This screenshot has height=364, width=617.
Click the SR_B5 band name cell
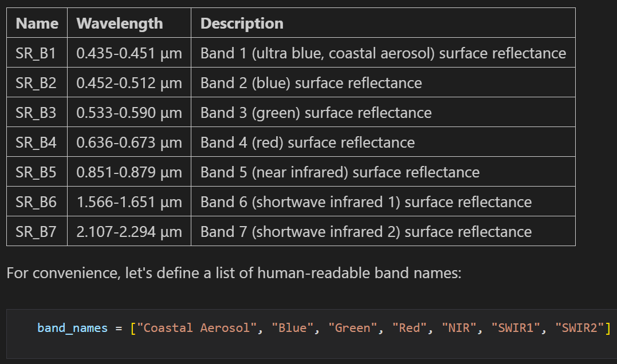pos(37,172)
